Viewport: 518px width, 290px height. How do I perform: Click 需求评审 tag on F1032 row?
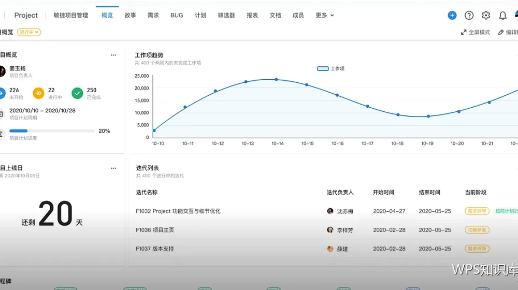(x=477, y=211)
